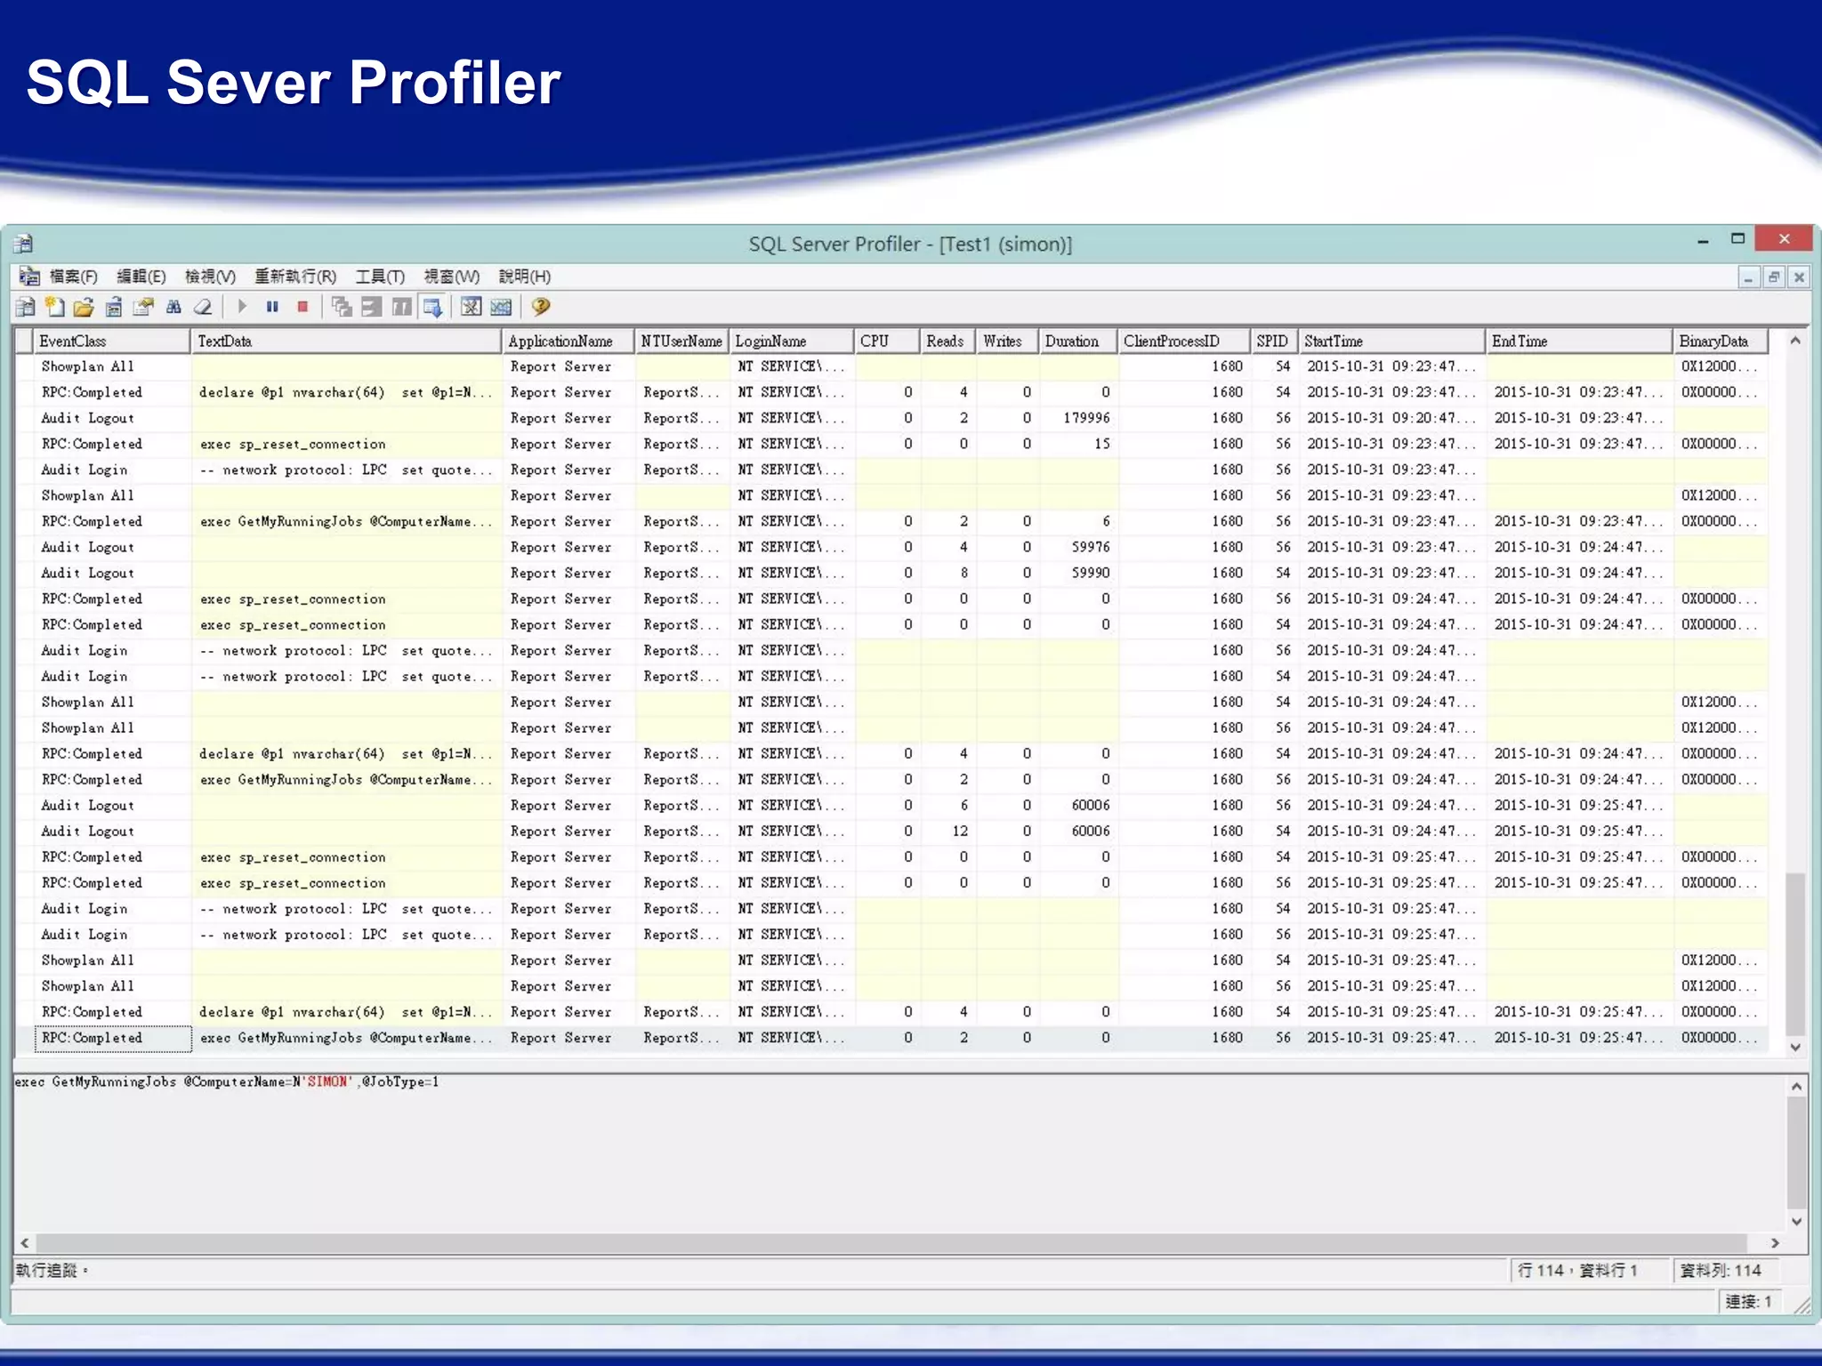Click the EndTime column header
This screenshot has width=1822, height=1366.
click(x=1578, y=341)
